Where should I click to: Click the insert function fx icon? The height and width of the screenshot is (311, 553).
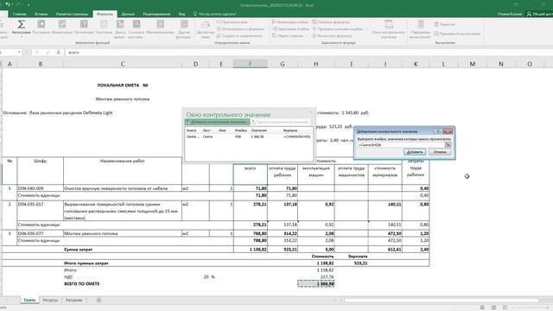59,52
